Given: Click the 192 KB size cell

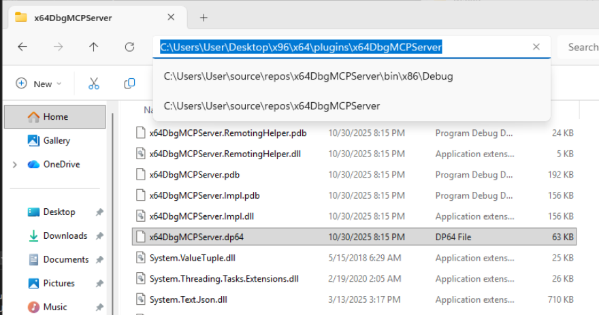Looking at the screenshot, I should pos(561,174).
